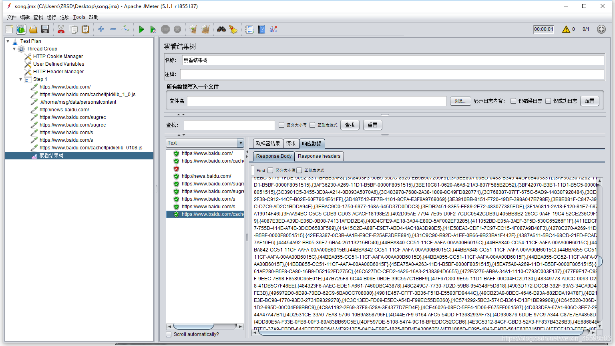The width and height of the screenshot is (615, 346).
Task: Expand all nodes with blue plus icon
Action: (x=101, y=29)
